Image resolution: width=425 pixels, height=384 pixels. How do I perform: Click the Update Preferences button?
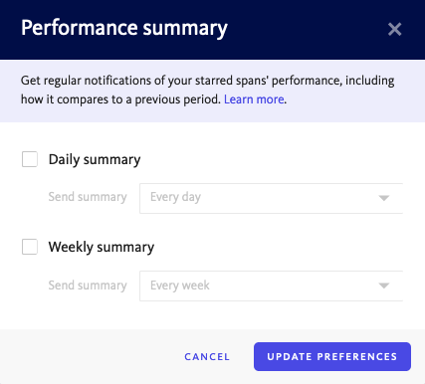332,356
